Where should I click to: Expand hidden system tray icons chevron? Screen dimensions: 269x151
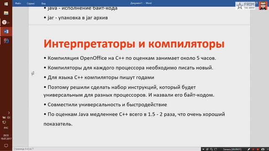[9, 113]
